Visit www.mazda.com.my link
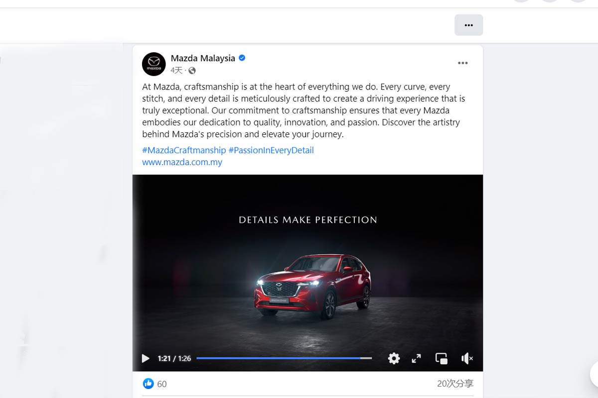The height and width of the screenshot is (398, 598). [182, 162]
